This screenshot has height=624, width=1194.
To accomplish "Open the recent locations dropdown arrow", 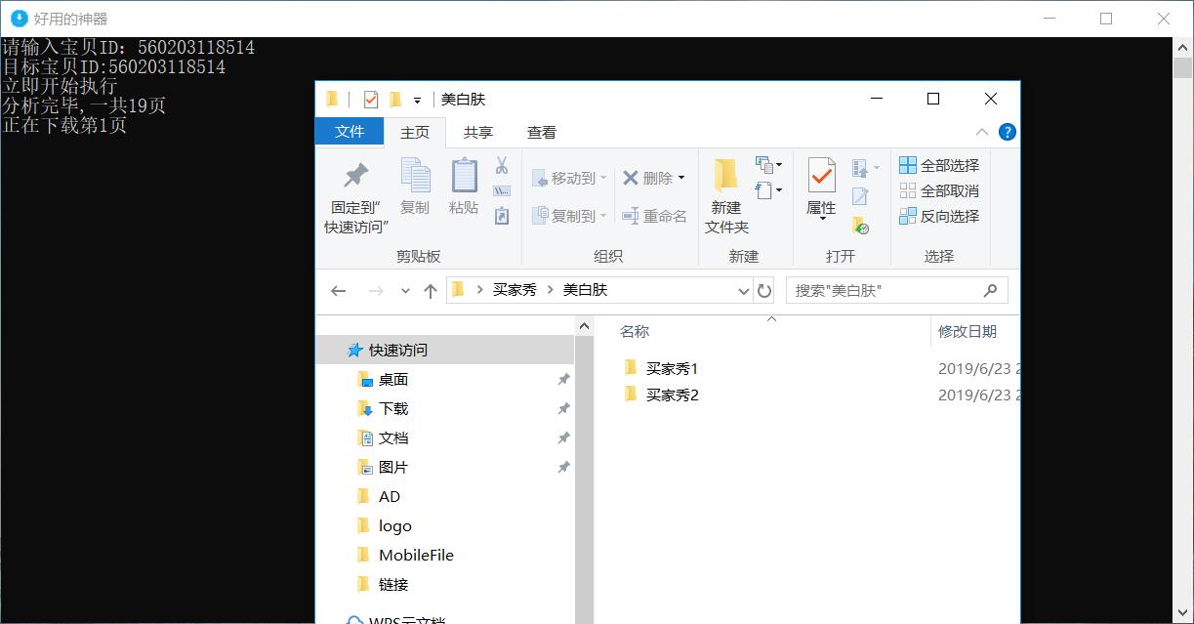I will click(x=406, y=291).
